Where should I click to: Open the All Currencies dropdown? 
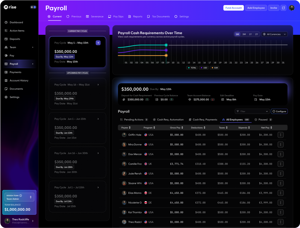274,34
